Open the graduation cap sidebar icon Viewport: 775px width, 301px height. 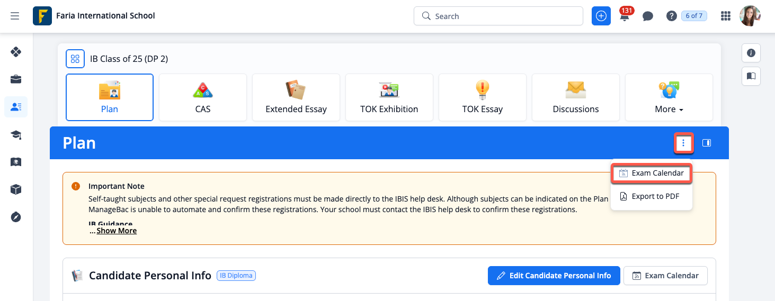[x=16, y=135]
